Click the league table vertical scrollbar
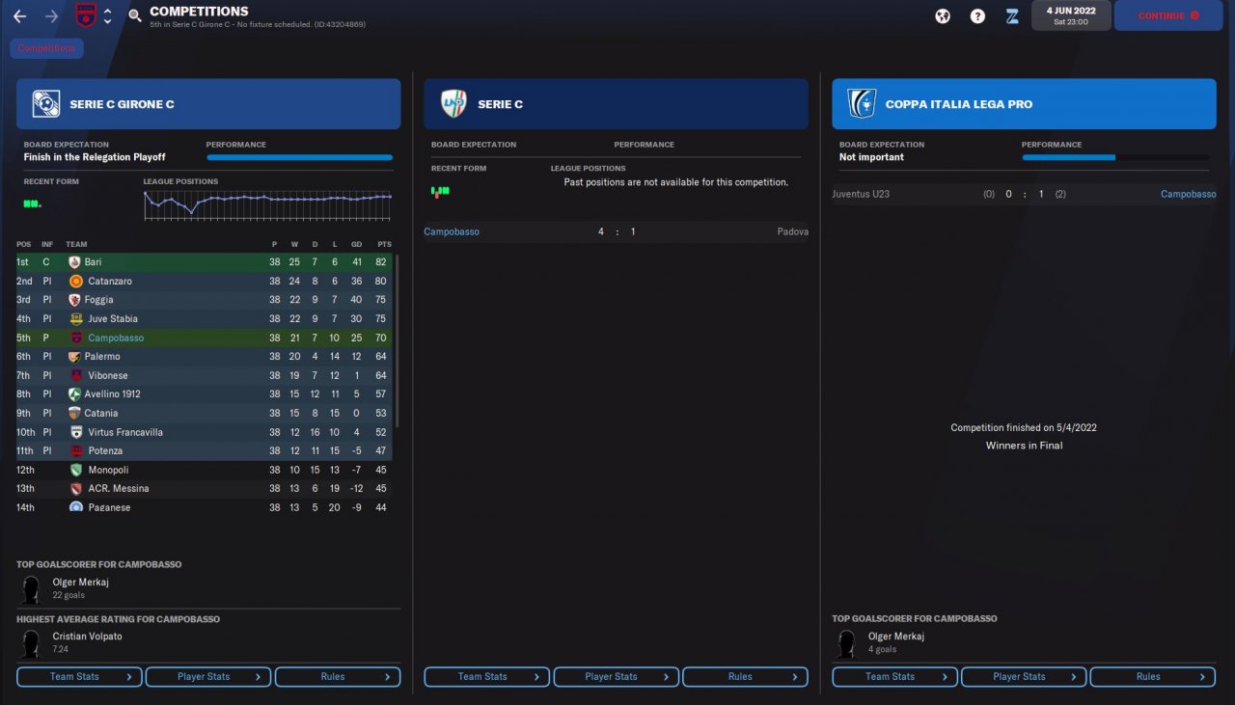Screen dimensions: 1235x705 coord(398,340)
